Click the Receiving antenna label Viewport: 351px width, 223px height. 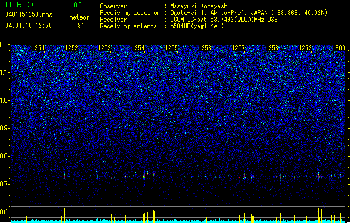128,26
